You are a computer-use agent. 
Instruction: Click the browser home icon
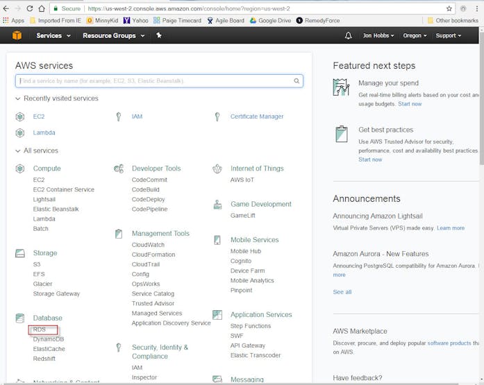pos(42,8)
